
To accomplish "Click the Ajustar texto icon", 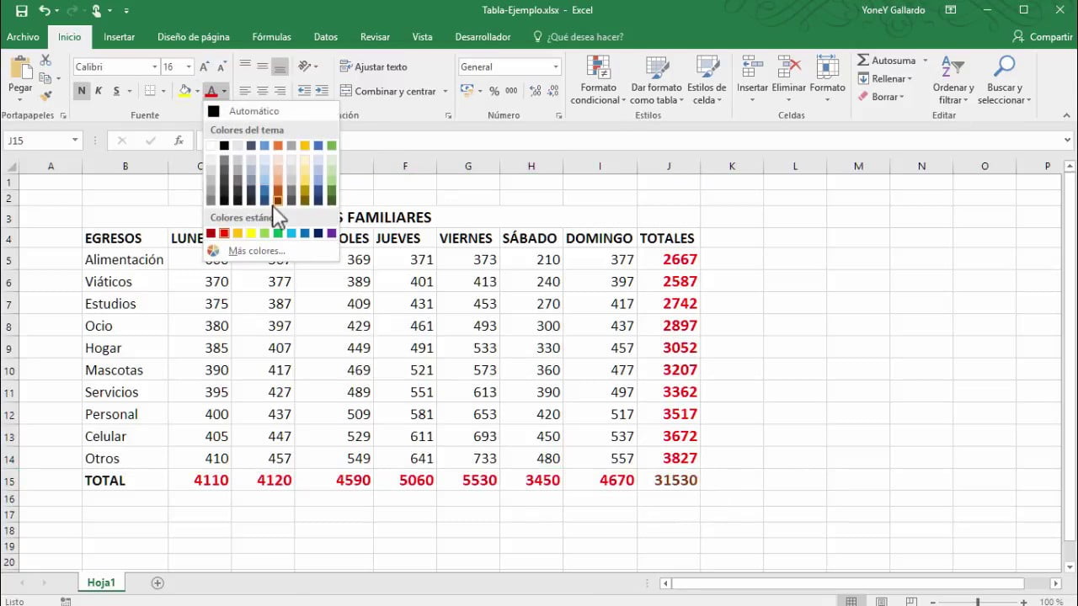I will pos(346,66).
